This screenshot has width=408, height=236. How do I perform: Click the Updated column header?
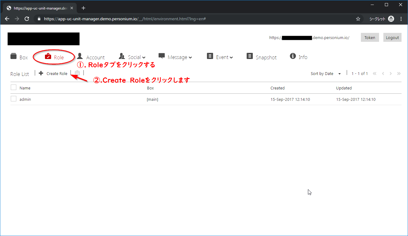point(344,88)
